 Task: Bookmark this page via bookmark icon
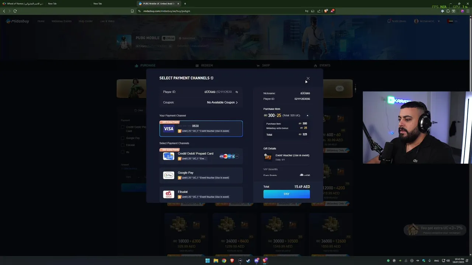coord(132,11)
